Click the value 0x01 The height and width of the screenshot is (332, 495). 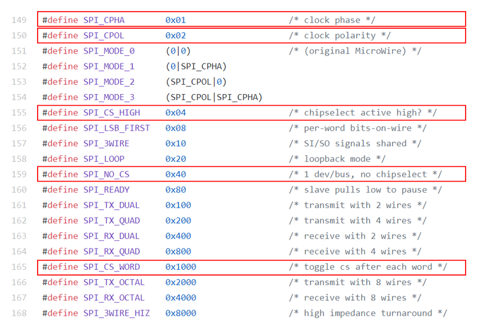176,20
